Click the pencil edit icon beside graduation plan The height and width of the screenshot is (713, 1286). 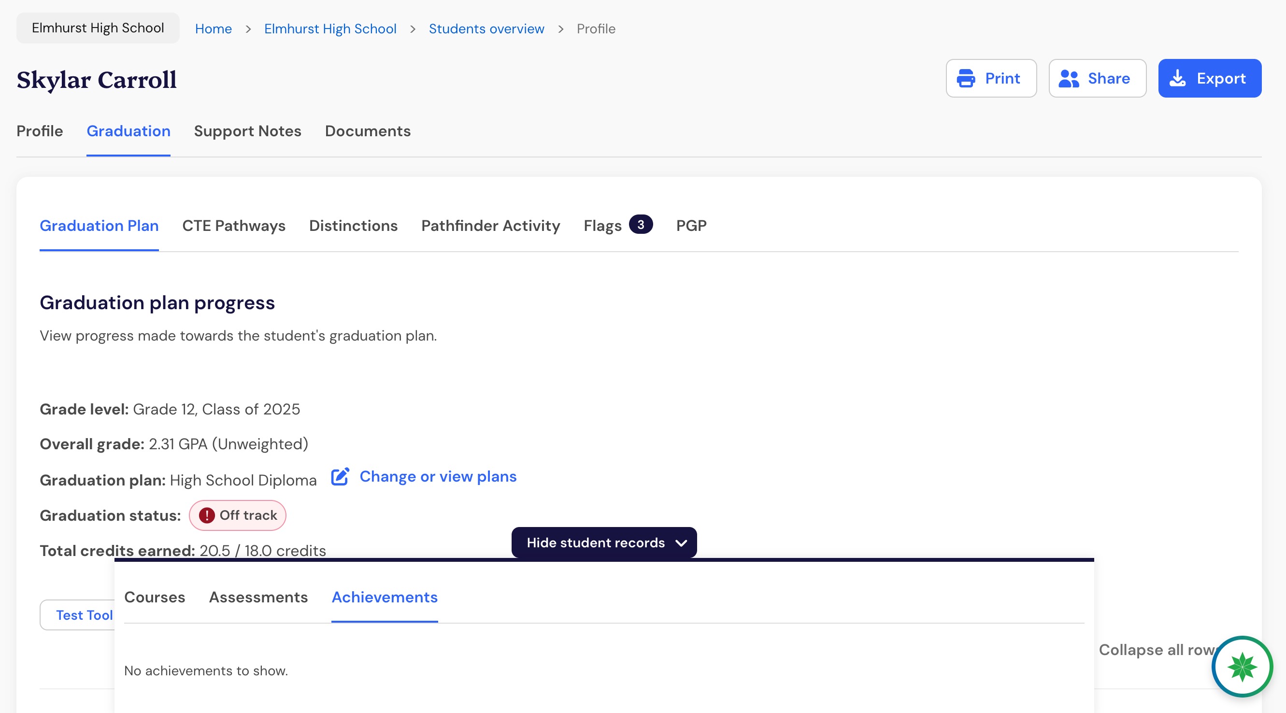pos(340,476)
